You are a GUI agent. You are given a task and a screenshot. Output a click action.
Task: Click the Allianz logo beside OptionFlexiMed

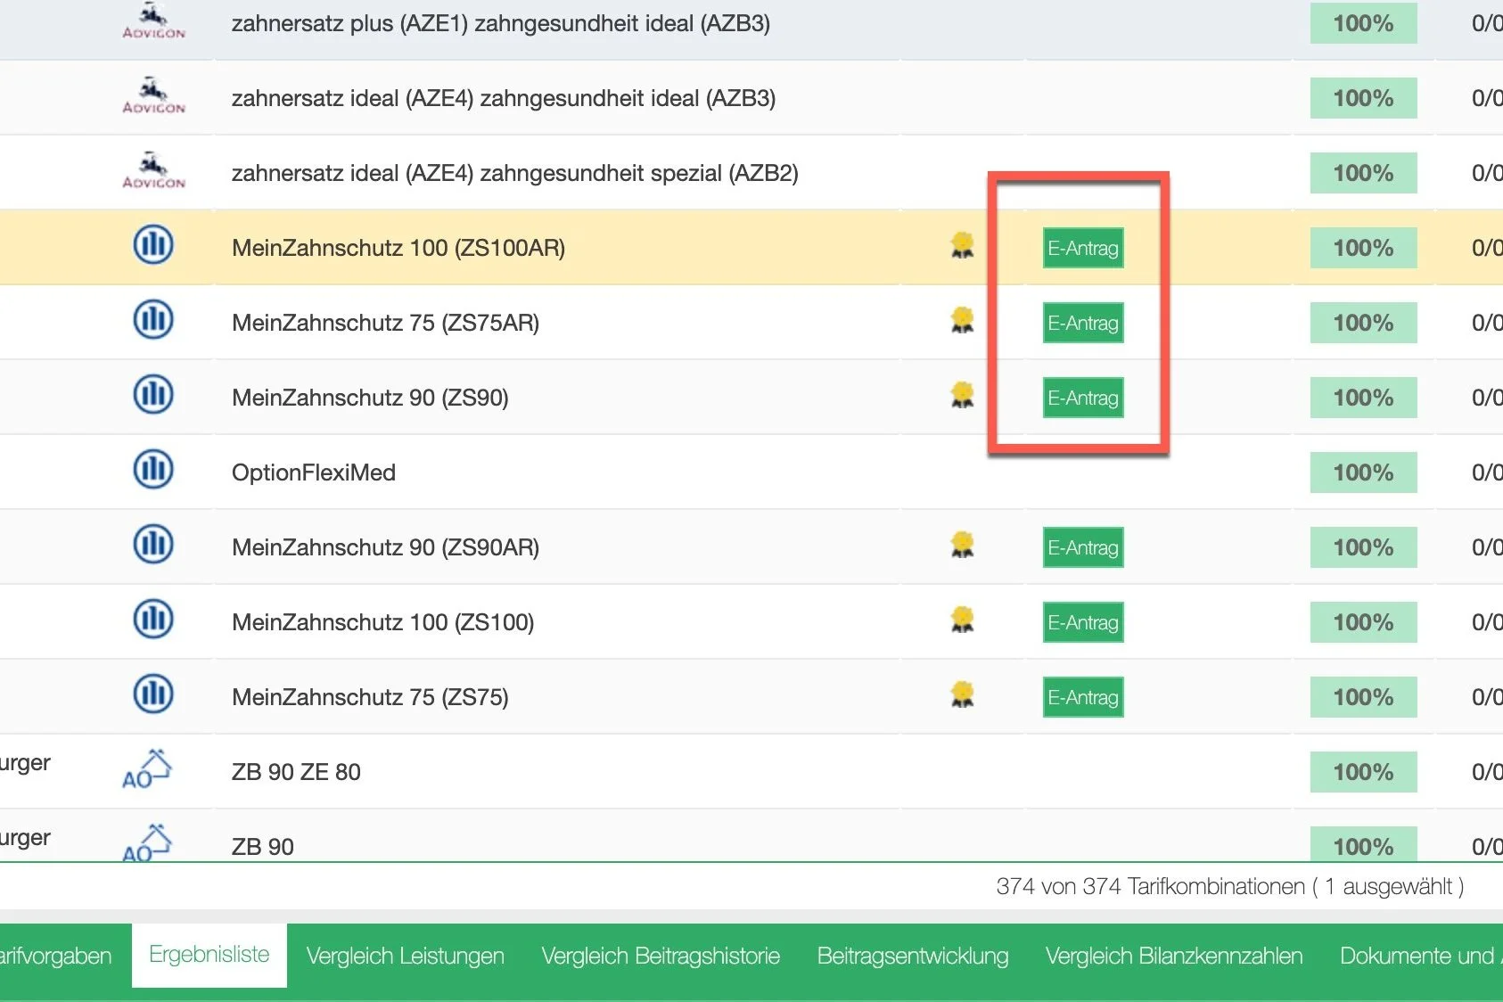click(x=153, y=470)
